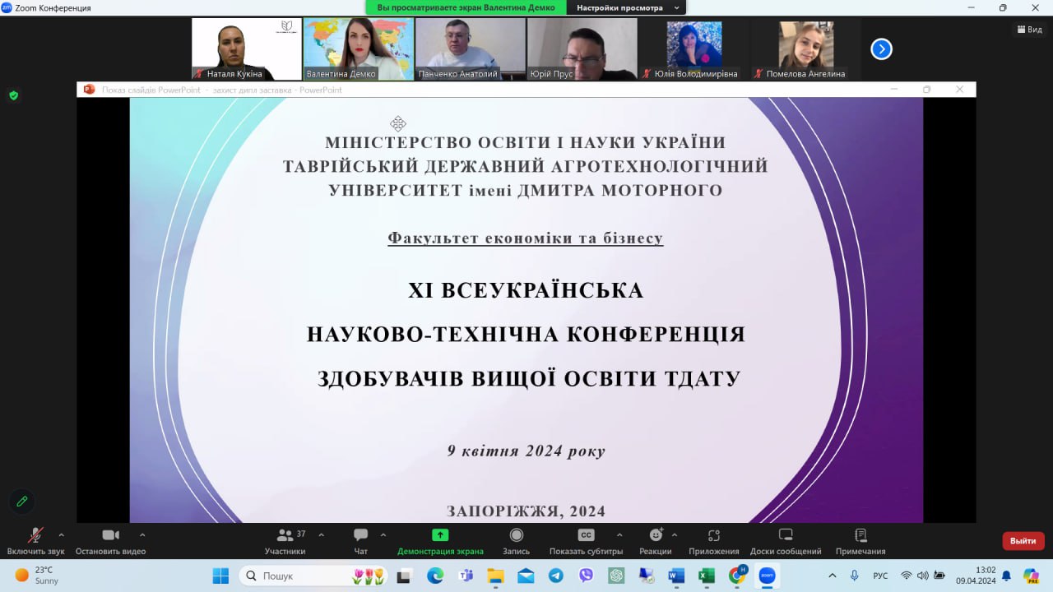
Task: Open audio options arrow beside the microphone
Action: tap(61, 534)
